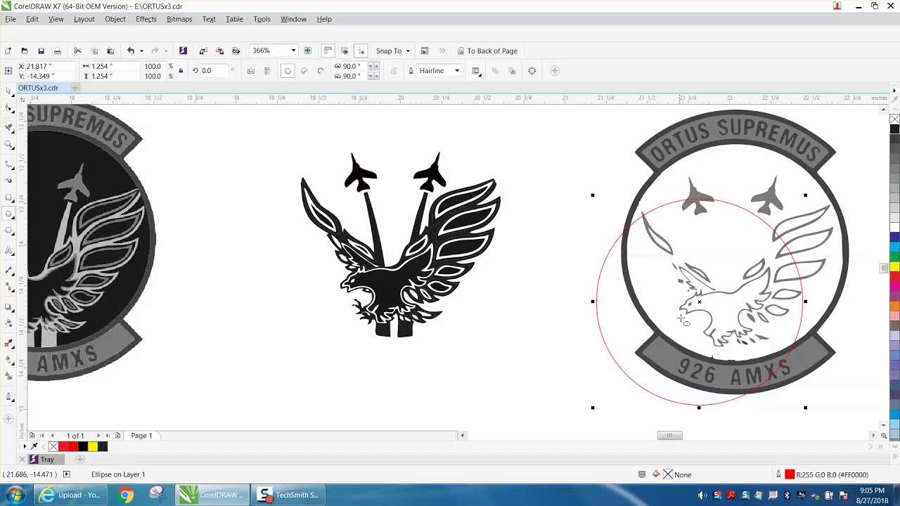900x506 pixels.
Task: Click the Save icon in the toolbar
Action: [x=41, y=51]
